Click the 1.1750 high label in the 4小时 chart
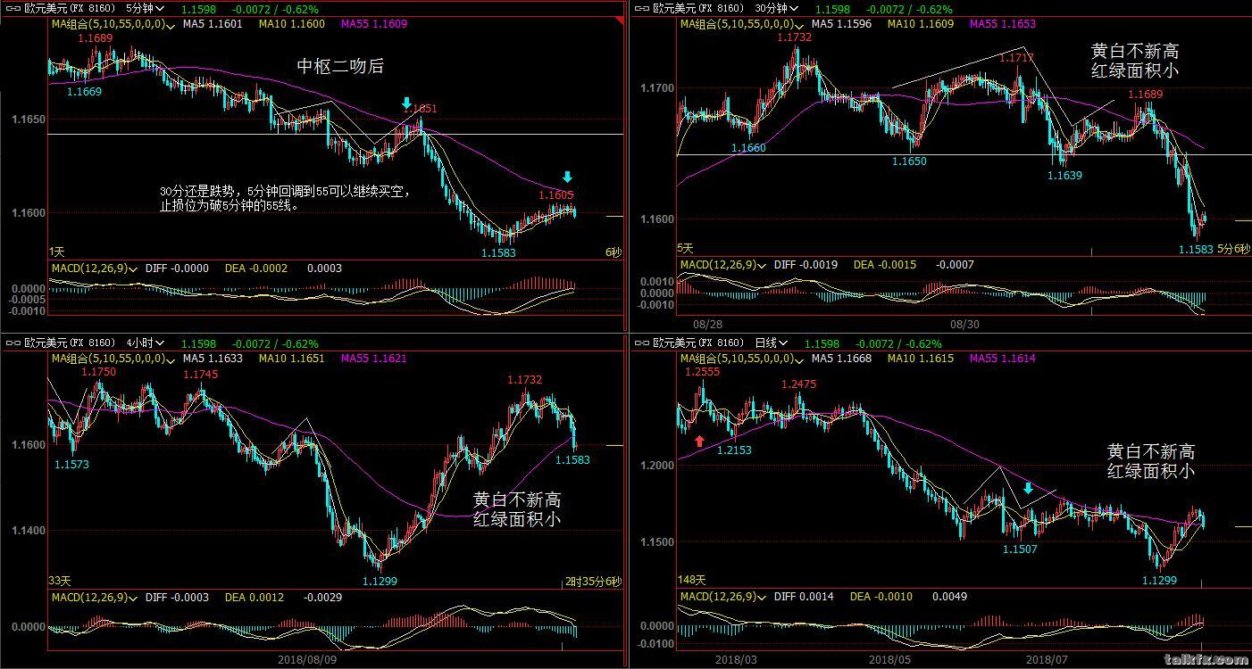The height and width of the screenshot is (669, 1252). pos(98,372)
